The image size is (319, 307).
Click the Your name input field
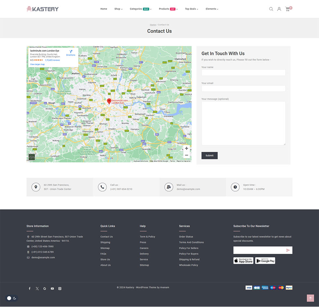tap(243, 72)
